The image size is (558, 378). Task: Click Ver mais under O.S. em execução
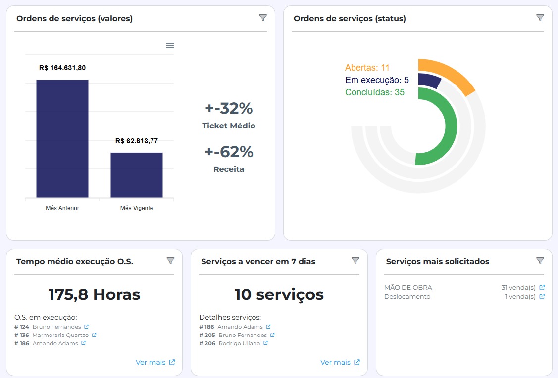click(155, 362)
